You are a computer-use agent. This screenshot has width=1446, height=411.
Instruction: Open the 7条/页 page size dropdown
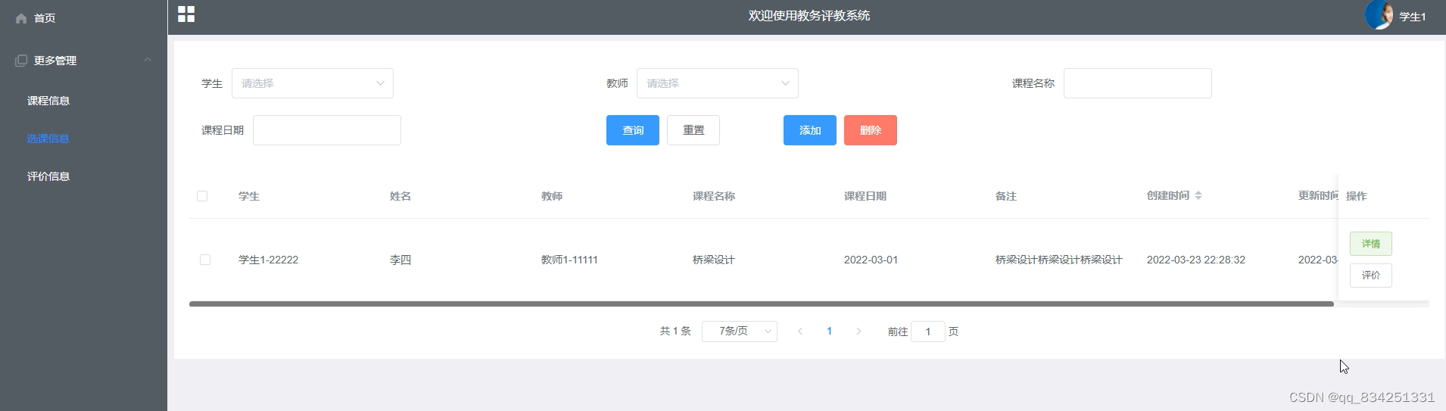pyautogui.click(x=740, y=332)
